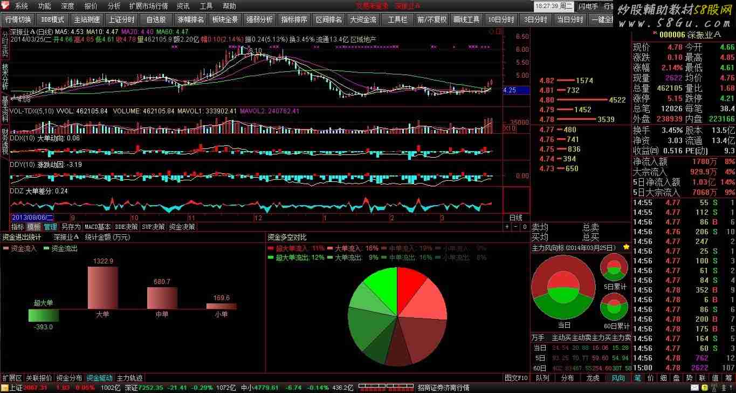736x393 pixels.
Task: Open the 系统 menu
Action: pos(22,6)
